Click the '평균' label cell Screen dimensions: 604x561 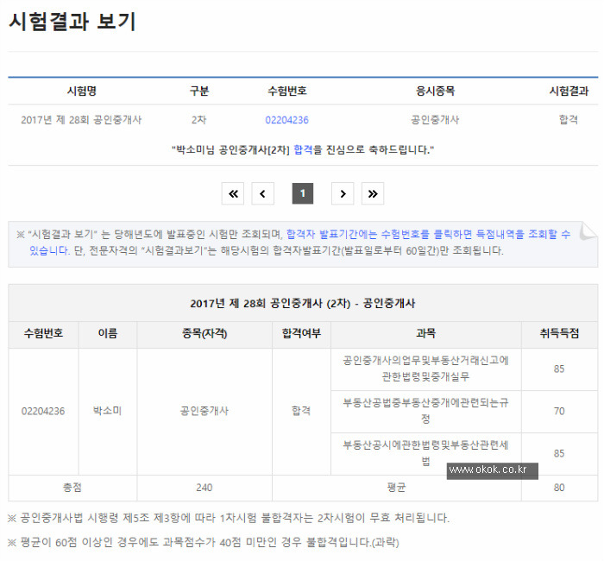click(396, 488)
